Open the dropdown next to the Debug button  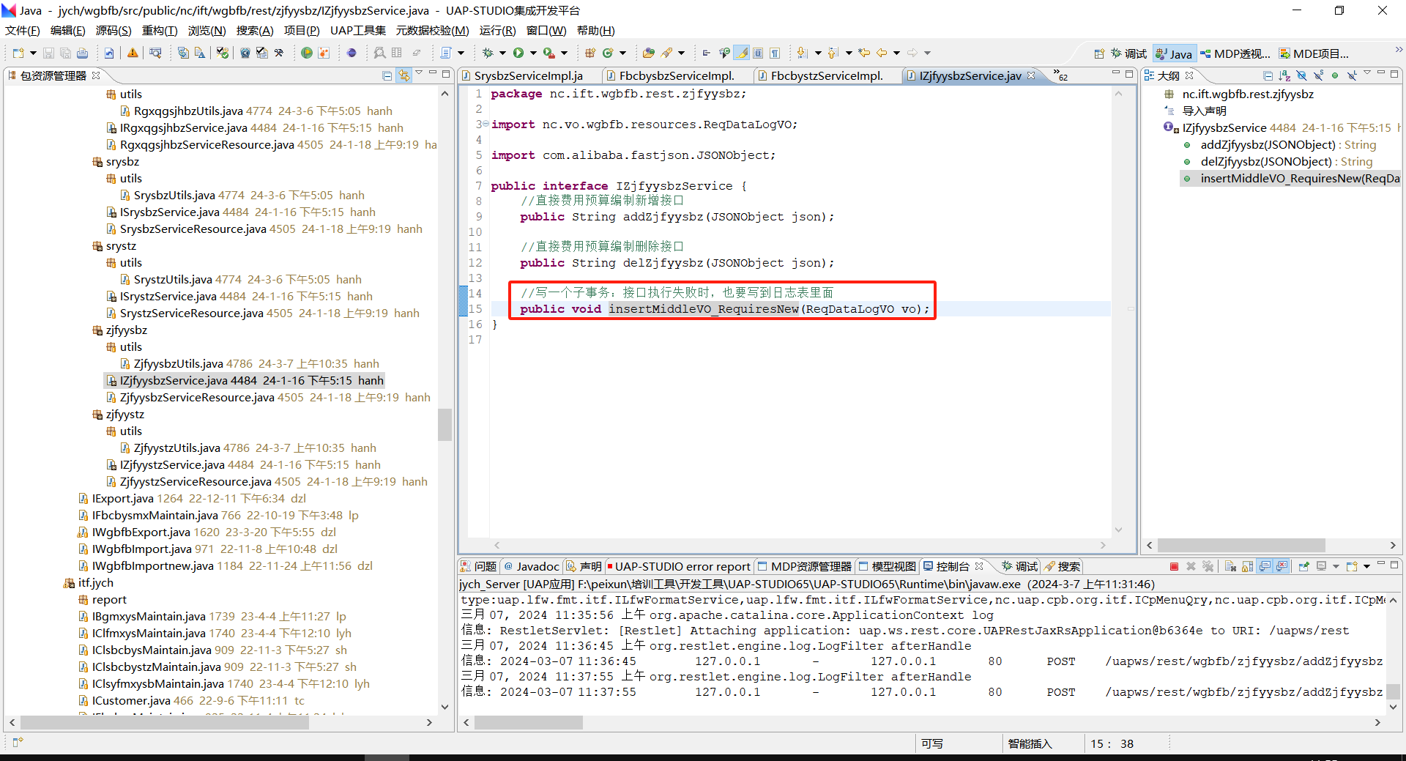(x=502, y=53)
